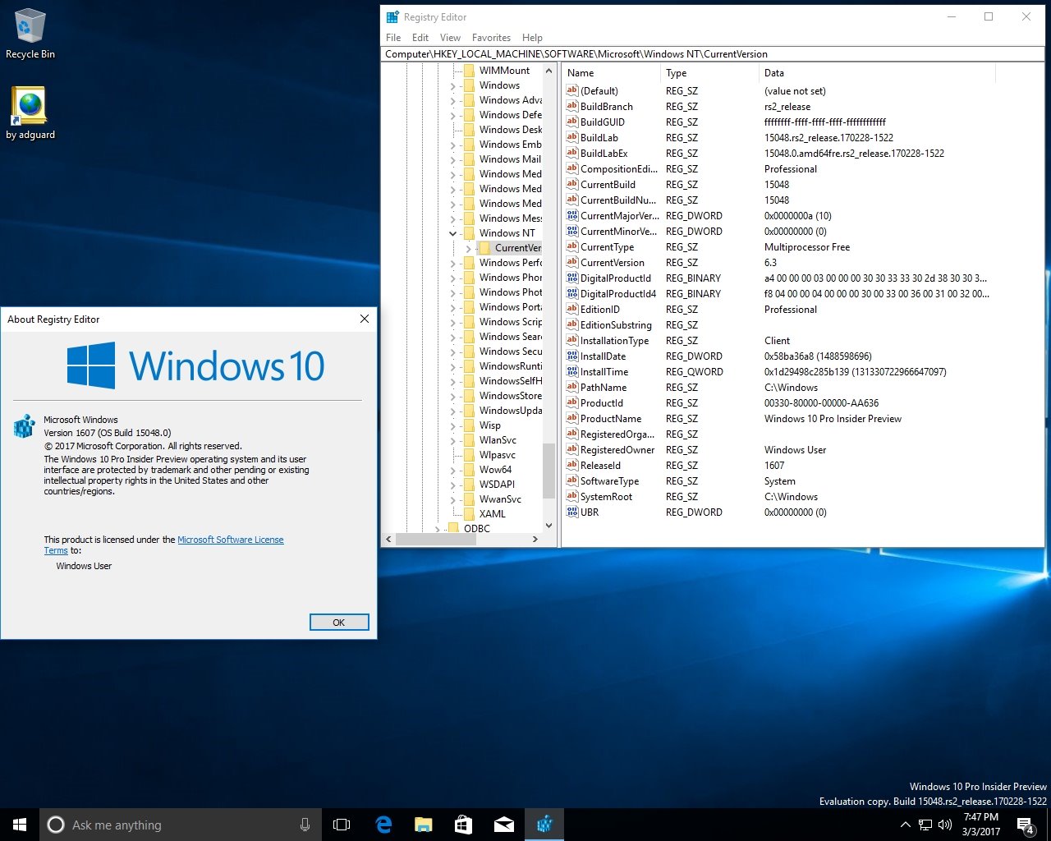Viewport: 1051px width, 841px height.
Task: Sort values by the Data column header
Action: pos(878,73)
